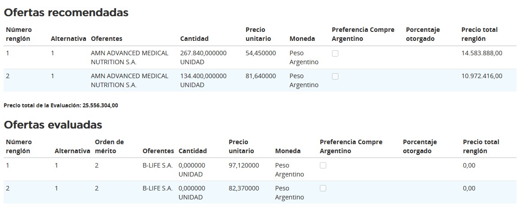
Task: Enable Compre Argentino for B-LIFE 97,120000 offer
Action: (323, 166)
